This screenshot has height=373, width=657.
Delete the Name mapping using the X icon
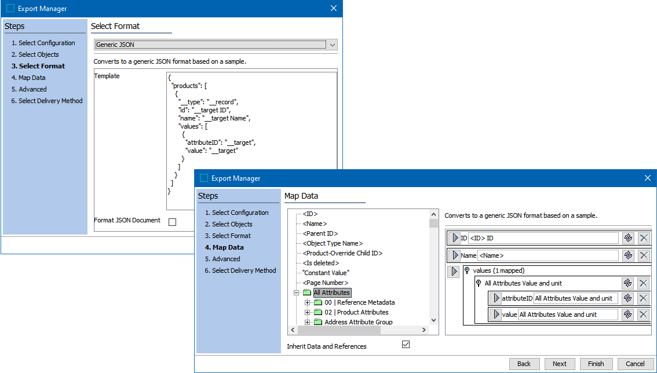[x=643, y=255]
